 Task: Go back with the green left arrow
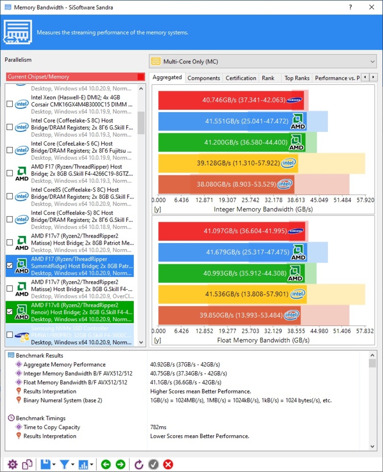pyautogui.click(x=106, y=464)
